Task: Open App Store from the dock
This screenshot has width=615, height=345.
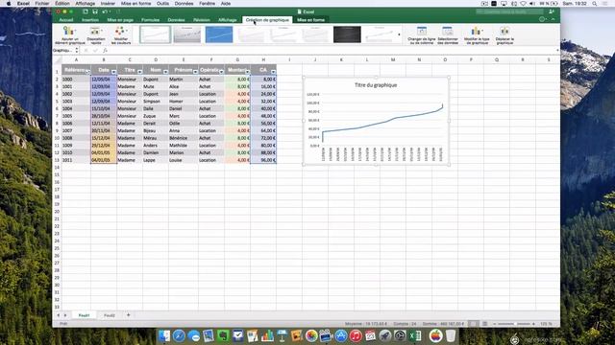Action: click(x=341, y=335)
